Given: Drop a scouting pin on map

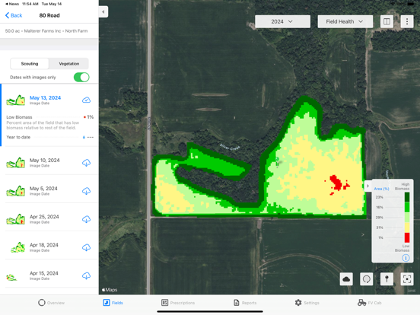Looking at the screenshot, I should coord(387,279).
